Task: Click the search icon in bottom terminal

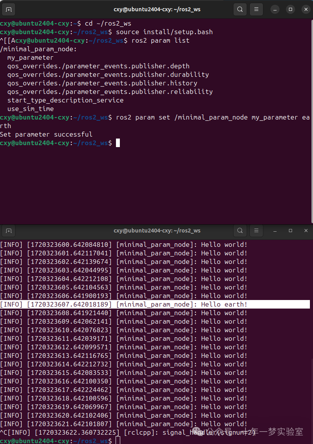Action: tap(240, 231)
